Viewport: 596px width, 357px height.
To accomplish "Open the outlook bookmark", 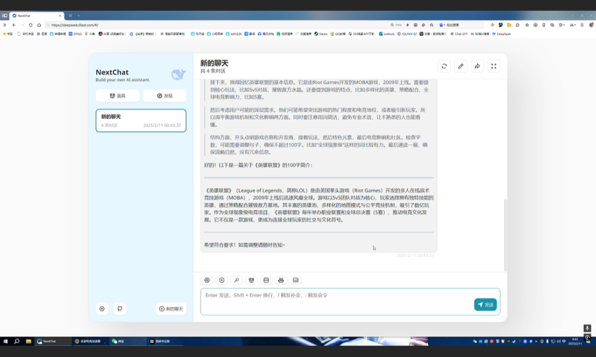I will [x=386, y=34].
